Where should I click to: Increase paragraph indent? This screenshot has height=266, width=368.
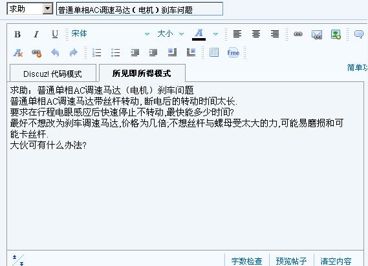tap(153, 53)
